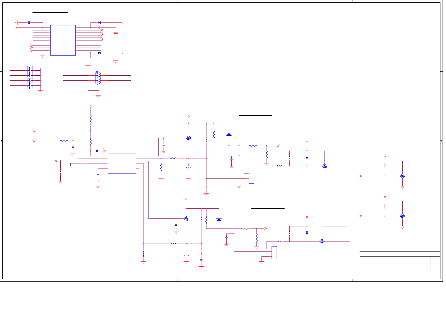Viewport: 446px width, 315px height.
Task: Select the lower MOSFET driven by the central IC
Action: (186, 218)
